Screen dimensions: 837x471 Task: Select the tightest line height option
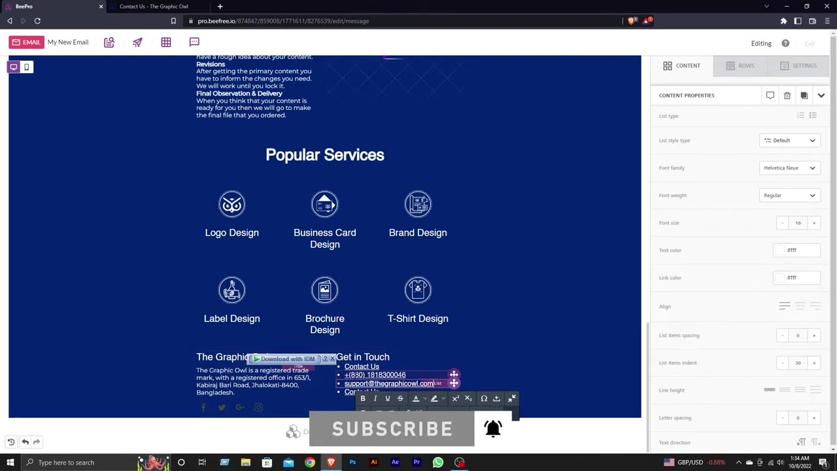[x=770, y=390]
